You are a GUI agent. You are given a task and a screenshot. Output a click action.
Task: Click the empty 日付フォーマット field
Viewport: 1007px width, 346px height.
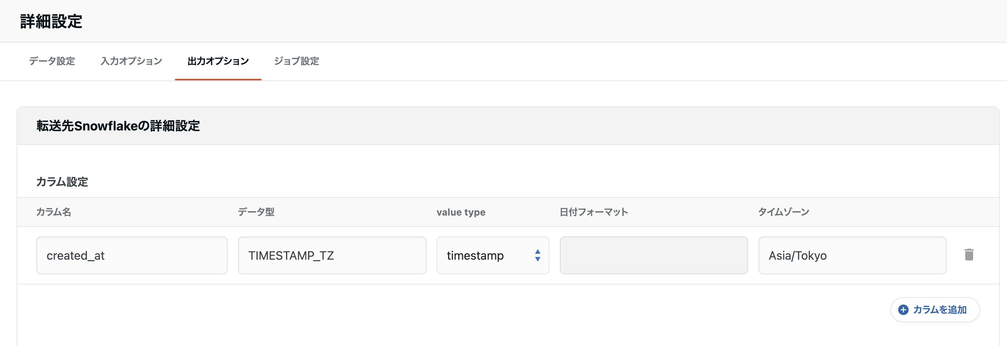click(653, 255)
